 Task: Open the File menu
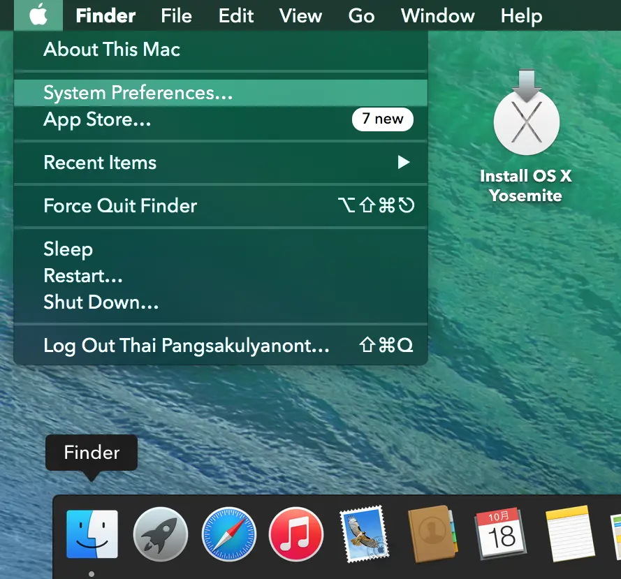point(176,15)
